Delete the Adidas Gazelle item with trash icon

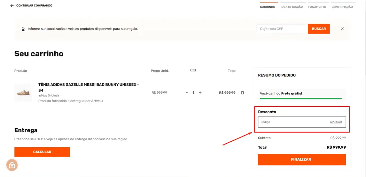click(x=242, y=92)
